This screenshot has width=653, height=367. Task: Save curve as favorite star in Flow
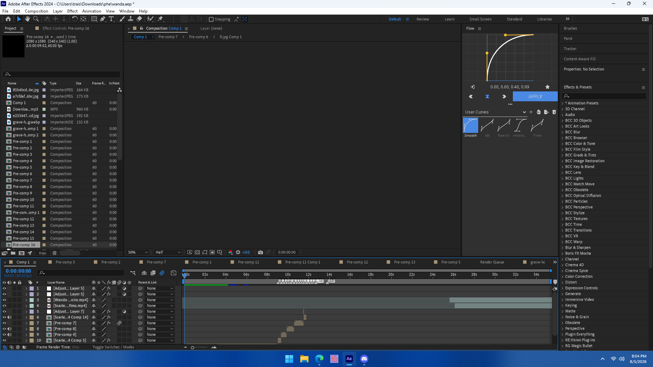(548, 87)
